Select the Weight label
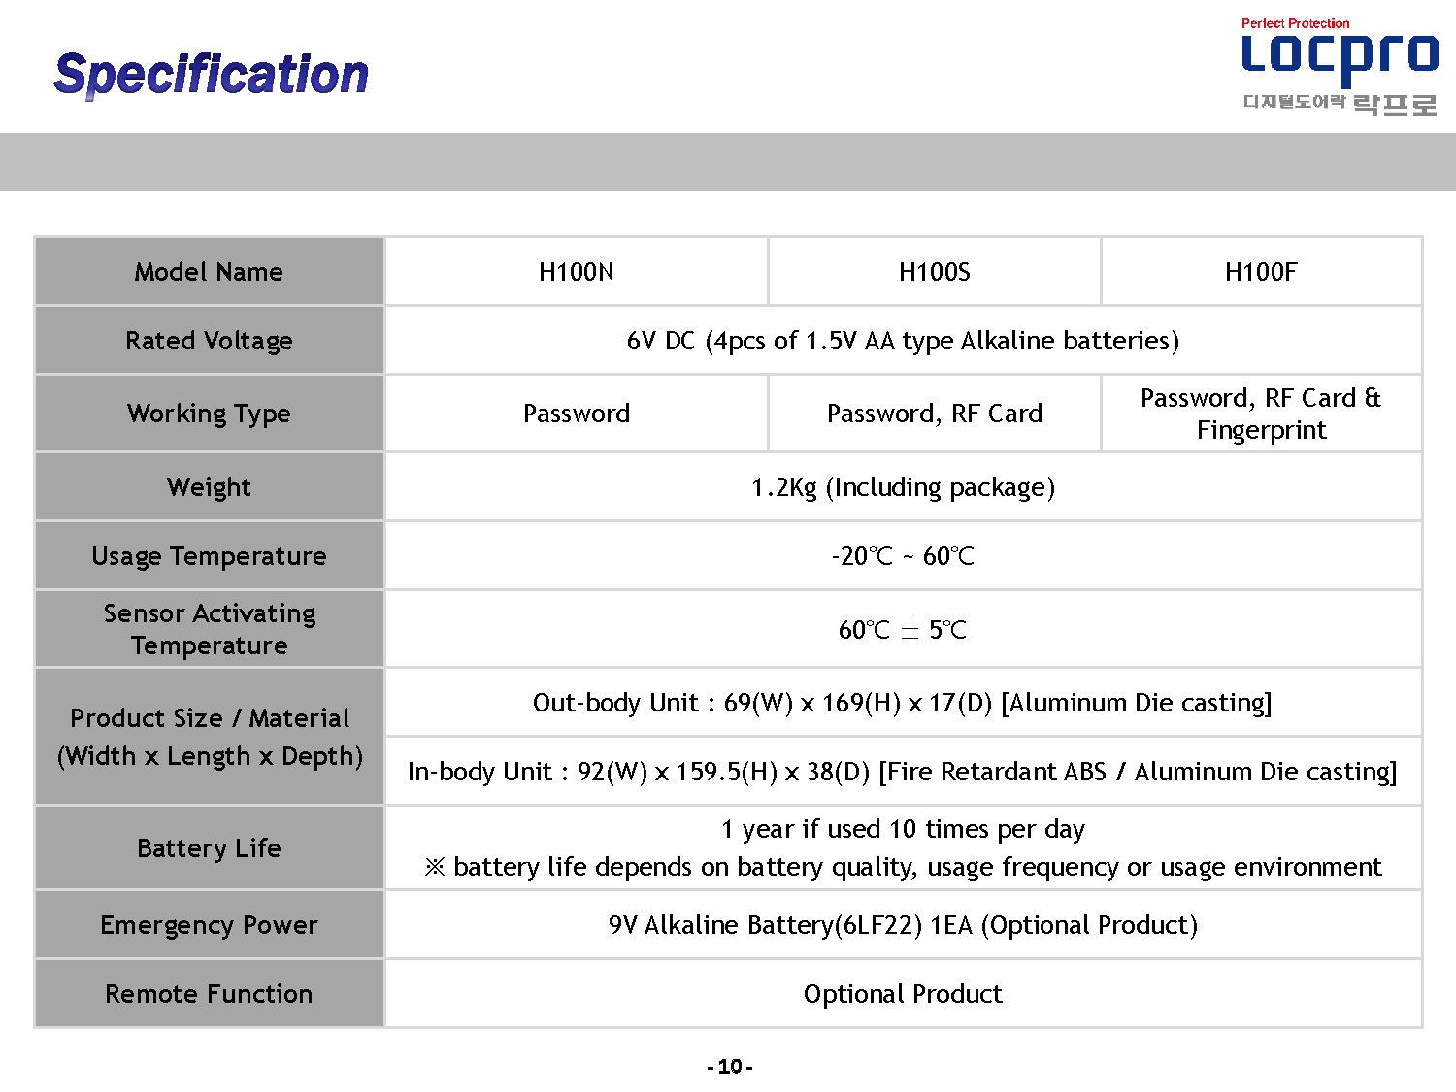This screenshot has width=1456, height=1092. (209, 487)
